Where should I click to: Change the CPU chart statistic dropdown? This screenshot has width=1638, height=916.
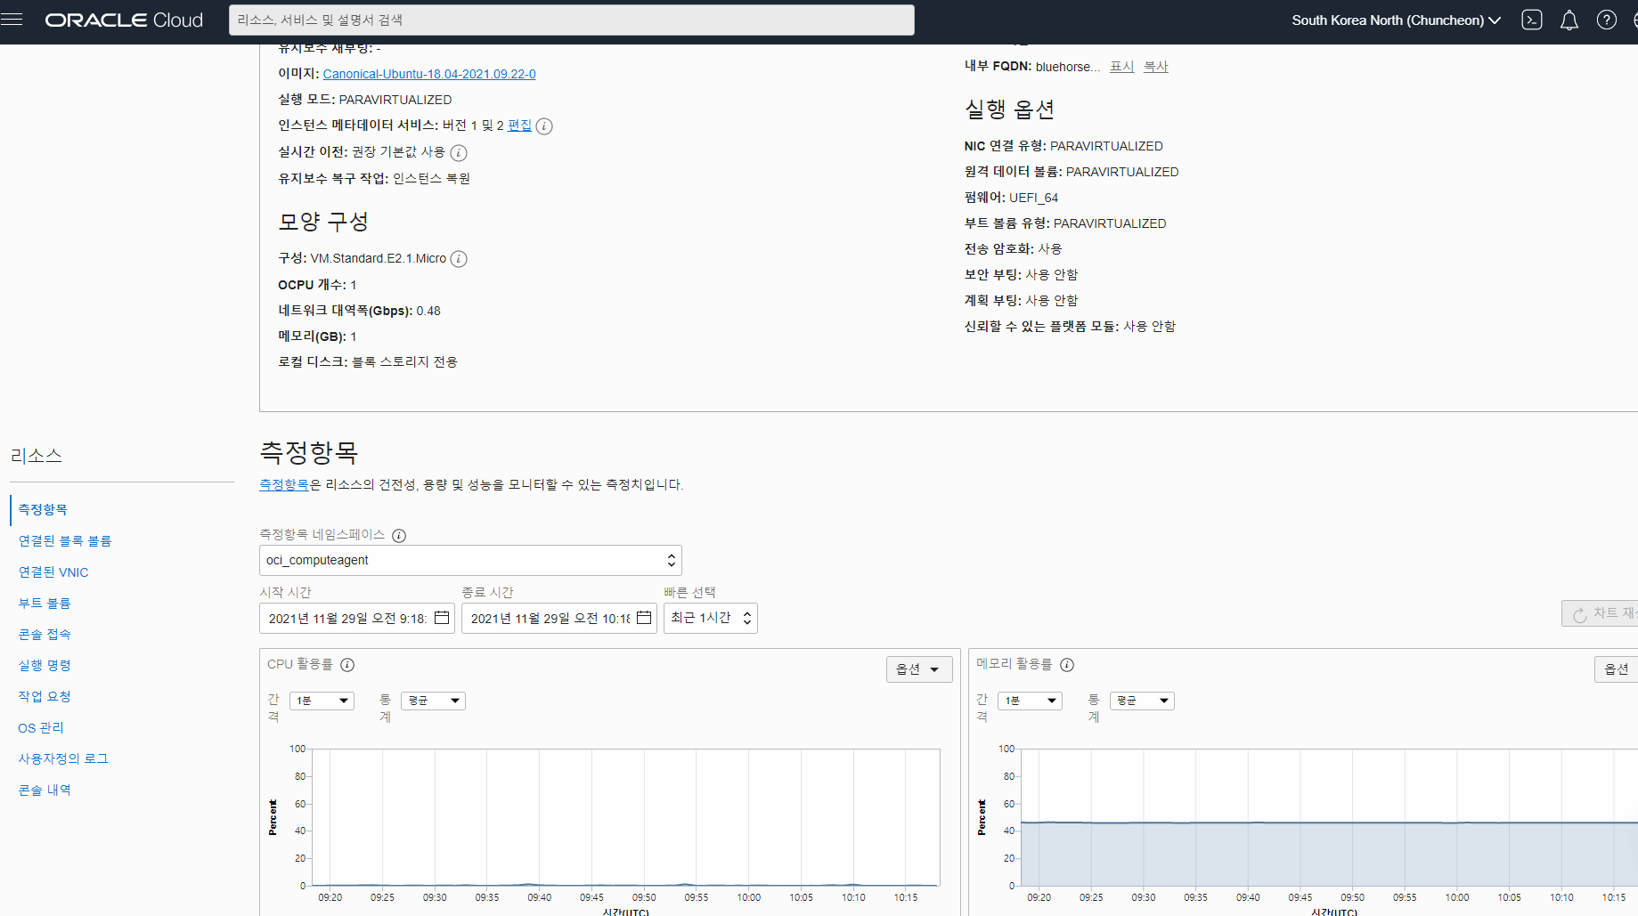pyautogui.click(x=433, y=701)
